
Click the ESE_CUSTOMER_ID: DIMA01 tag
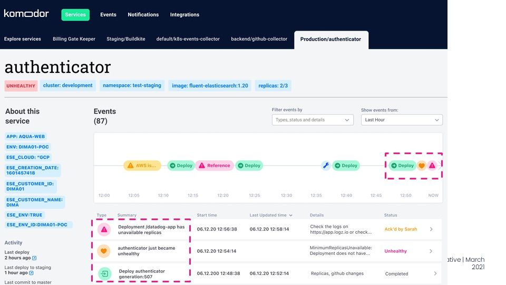click(x=31, y=186)
